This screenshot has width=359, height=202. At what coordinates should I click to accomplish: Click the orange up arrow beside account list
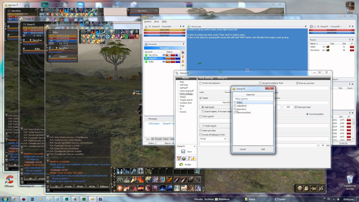tap(183, 57)
